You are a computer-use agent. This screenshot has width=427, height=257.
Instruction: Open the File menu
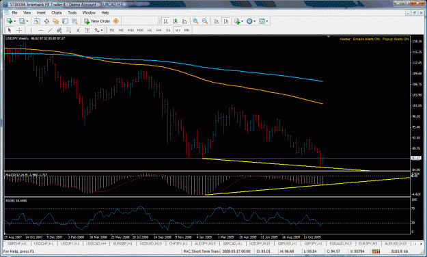(14, 12)
